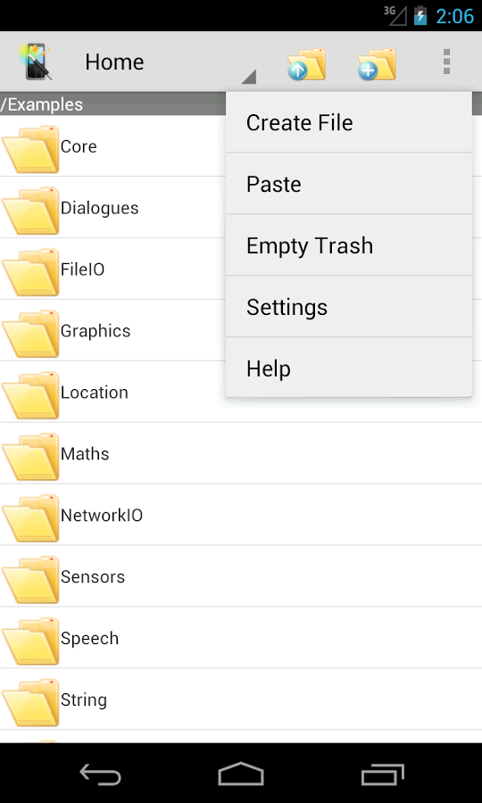Tap the app logo icon

click(37, 62)
